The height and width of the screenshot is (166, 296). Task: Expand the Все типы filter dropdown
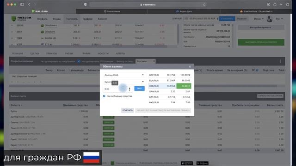tap(145, 61)
